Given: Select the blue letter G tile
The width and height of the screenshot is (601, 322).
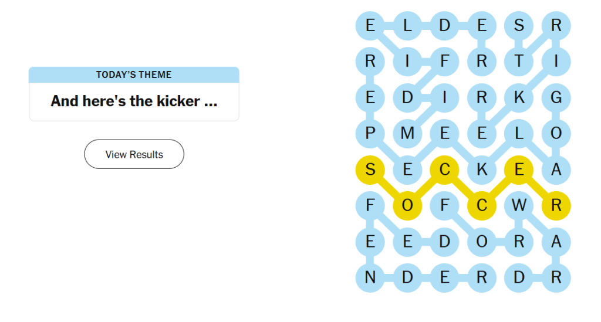Looking at the screenshot, I should [556, 97].
